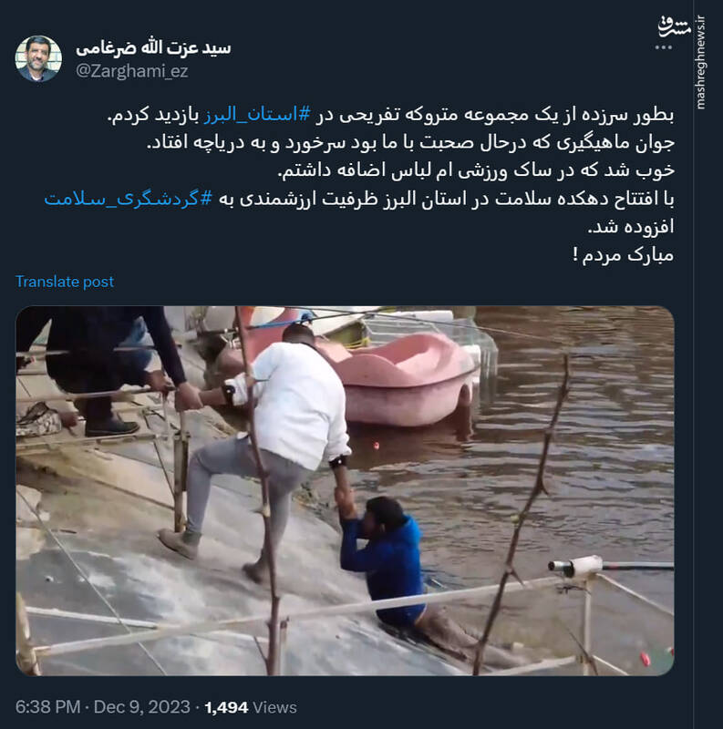The image size is (723, 729).
Task: Click the tweet line starting with بطور سرزده
Action: coord(391,115)
